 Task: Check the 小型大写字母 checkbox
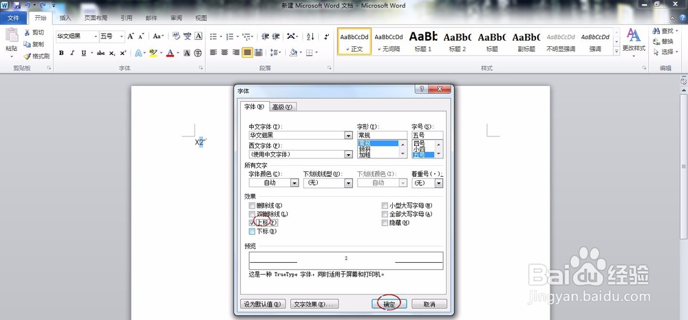pyautogui.click(x=385, y=206)
